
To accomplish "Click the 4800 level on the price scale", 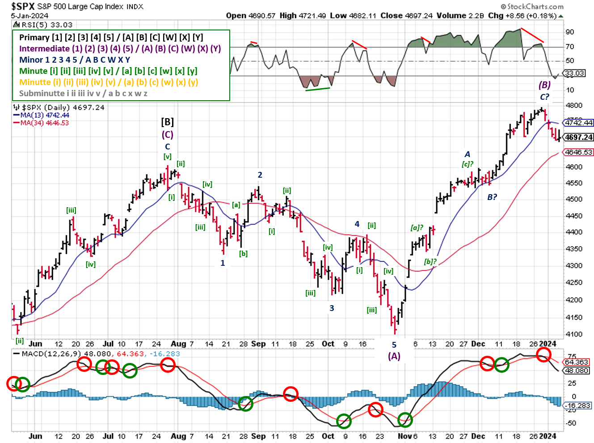I will pos(573,106).
